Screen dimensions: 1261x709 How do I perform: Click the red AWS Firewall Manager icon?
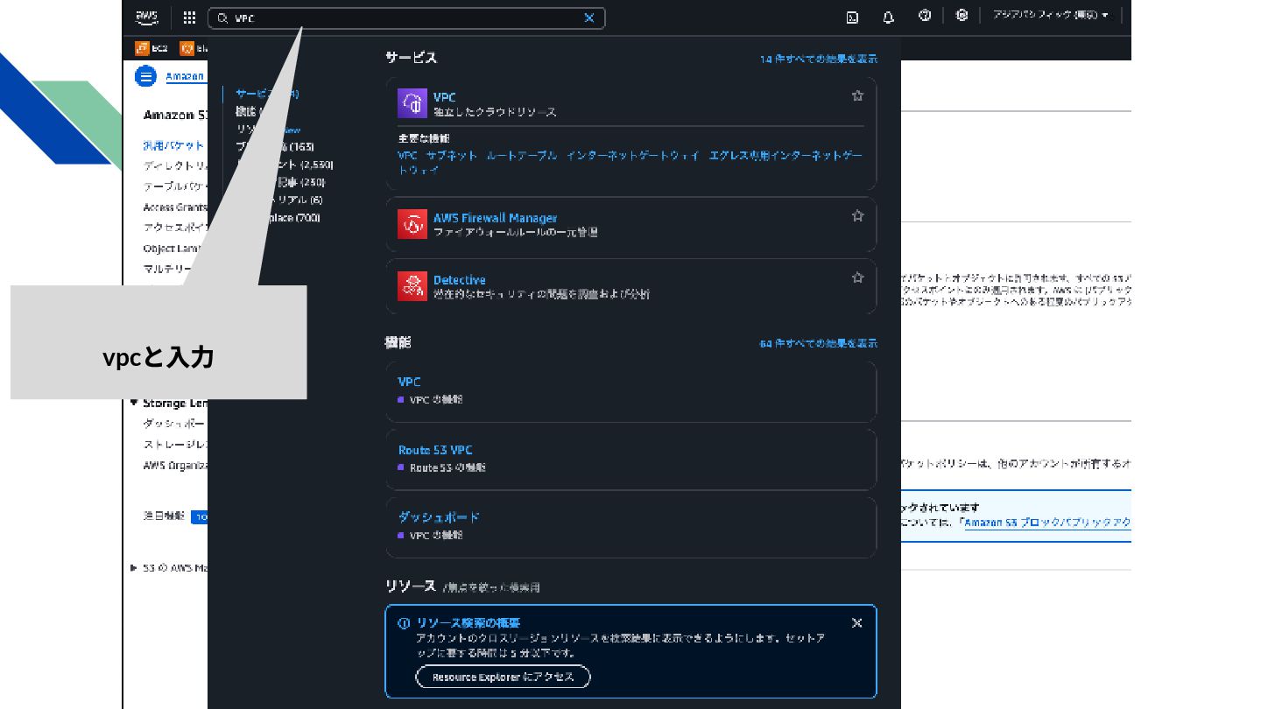tap(412, 224)
